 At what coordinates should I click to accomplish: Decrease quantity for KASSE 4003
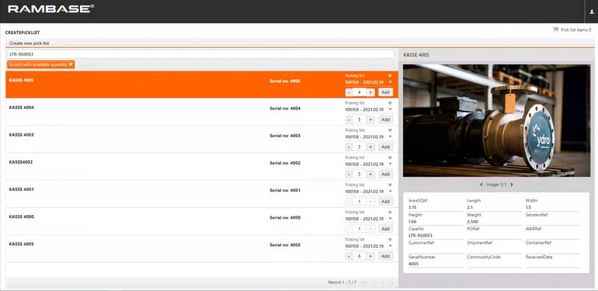[x=349, y=147]
